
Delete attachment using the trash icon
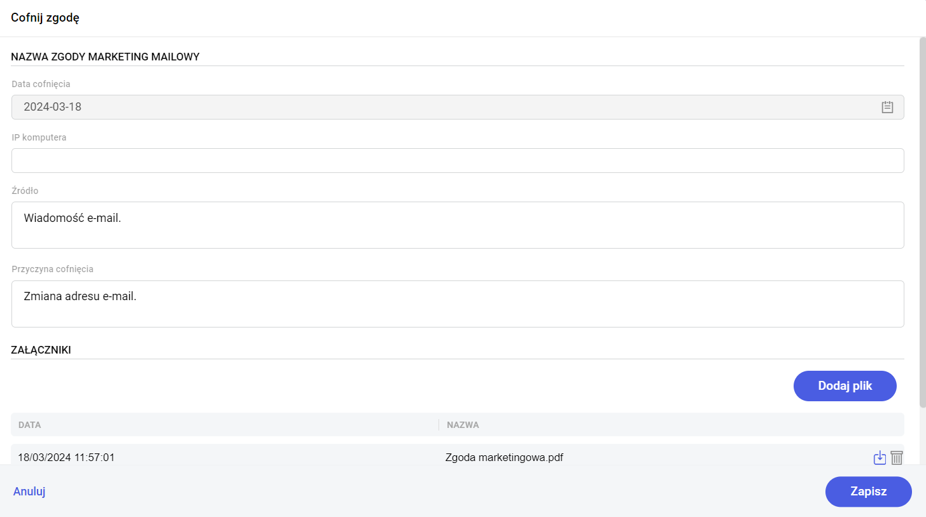897,457
